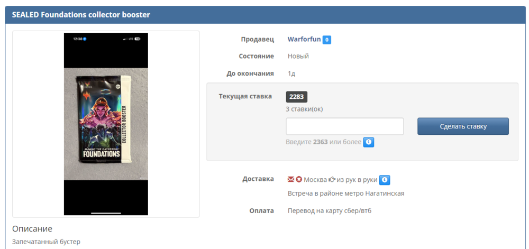Click the 2283 current bid badge
The image size is (529, 249).
pos(297,97)
